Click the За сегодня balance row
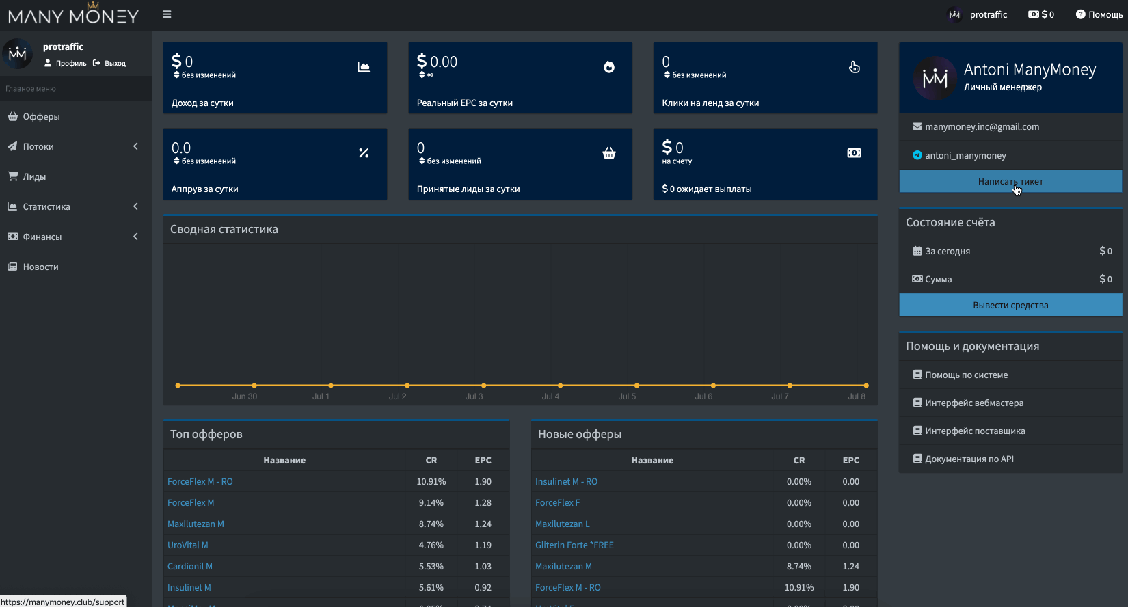This screenshot has width=1128, height=607. click(1010, 251)
